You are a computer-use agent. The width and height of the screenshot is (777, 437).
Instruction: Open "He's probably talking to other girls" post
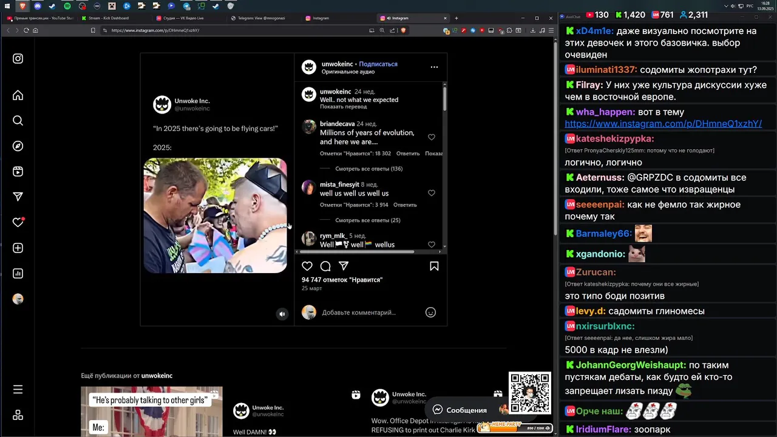[152, 412]
